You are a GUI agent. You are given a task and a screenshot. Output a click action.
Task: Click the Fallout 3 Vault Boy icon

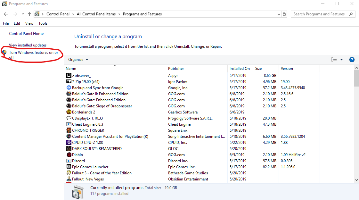pyautogui.click(x=69, y=173)
